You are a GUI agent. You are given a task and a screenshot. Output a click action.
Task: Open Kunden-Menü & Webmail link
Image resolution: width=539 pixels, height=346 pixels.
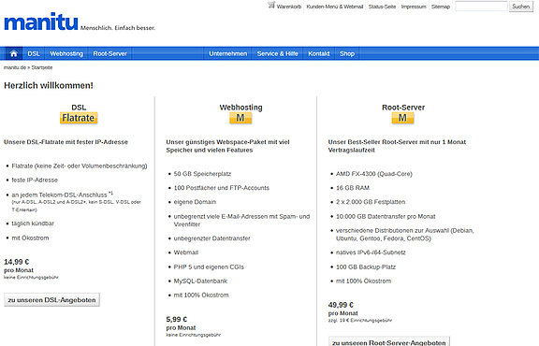click(335, 7)
